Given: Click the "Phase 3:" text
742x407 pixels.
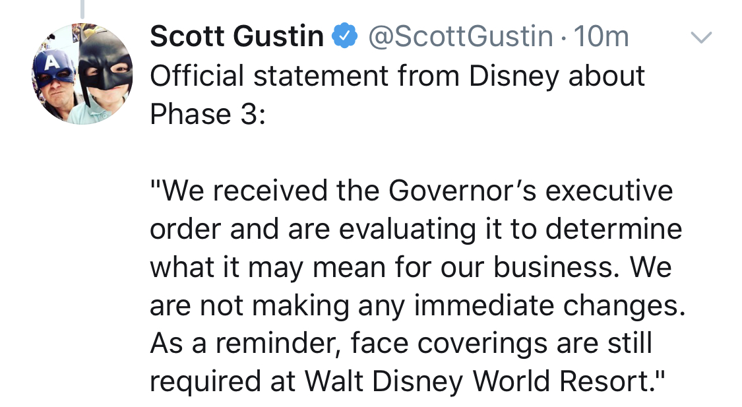Looking at the screenshot, I should coord(207,115).
